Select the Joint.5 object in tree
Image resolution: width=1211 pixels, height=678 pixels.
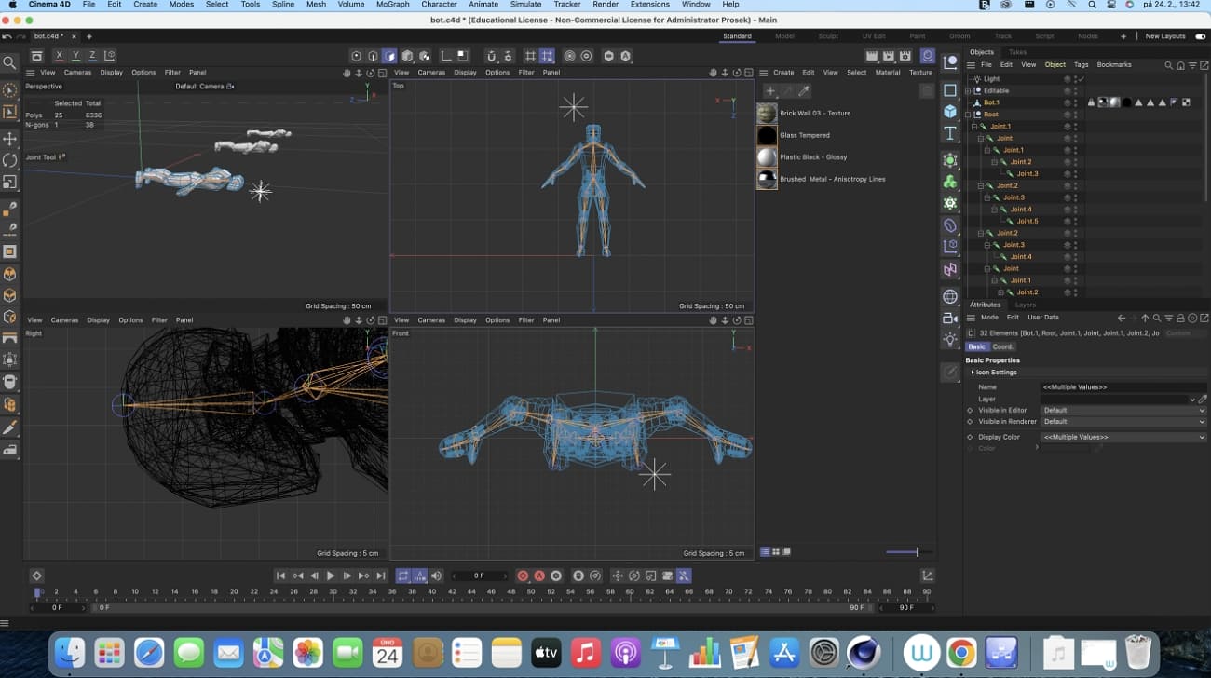pyautogui.click(x=1027, y=222)
